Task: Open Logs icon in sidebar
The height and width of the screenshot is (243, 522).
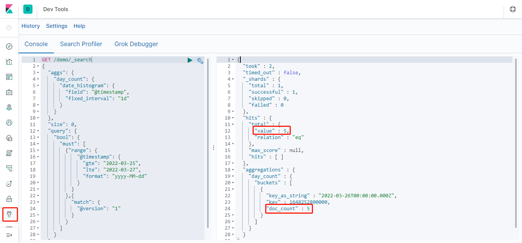Action: click(x=9, y=153)
